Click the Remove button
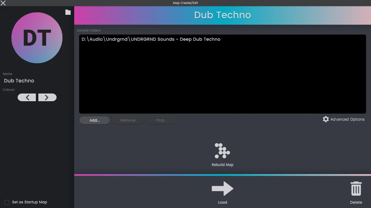The height and width of the screenshot is (208, 371). coord(128,120)
